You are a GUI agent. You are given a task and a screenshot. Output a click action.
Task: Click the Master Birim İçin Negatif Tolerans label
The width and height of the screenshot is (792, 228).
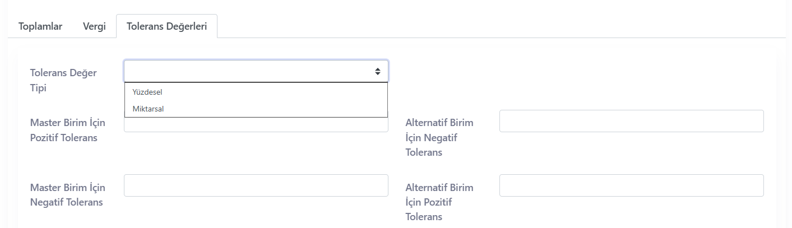(68, 194)
